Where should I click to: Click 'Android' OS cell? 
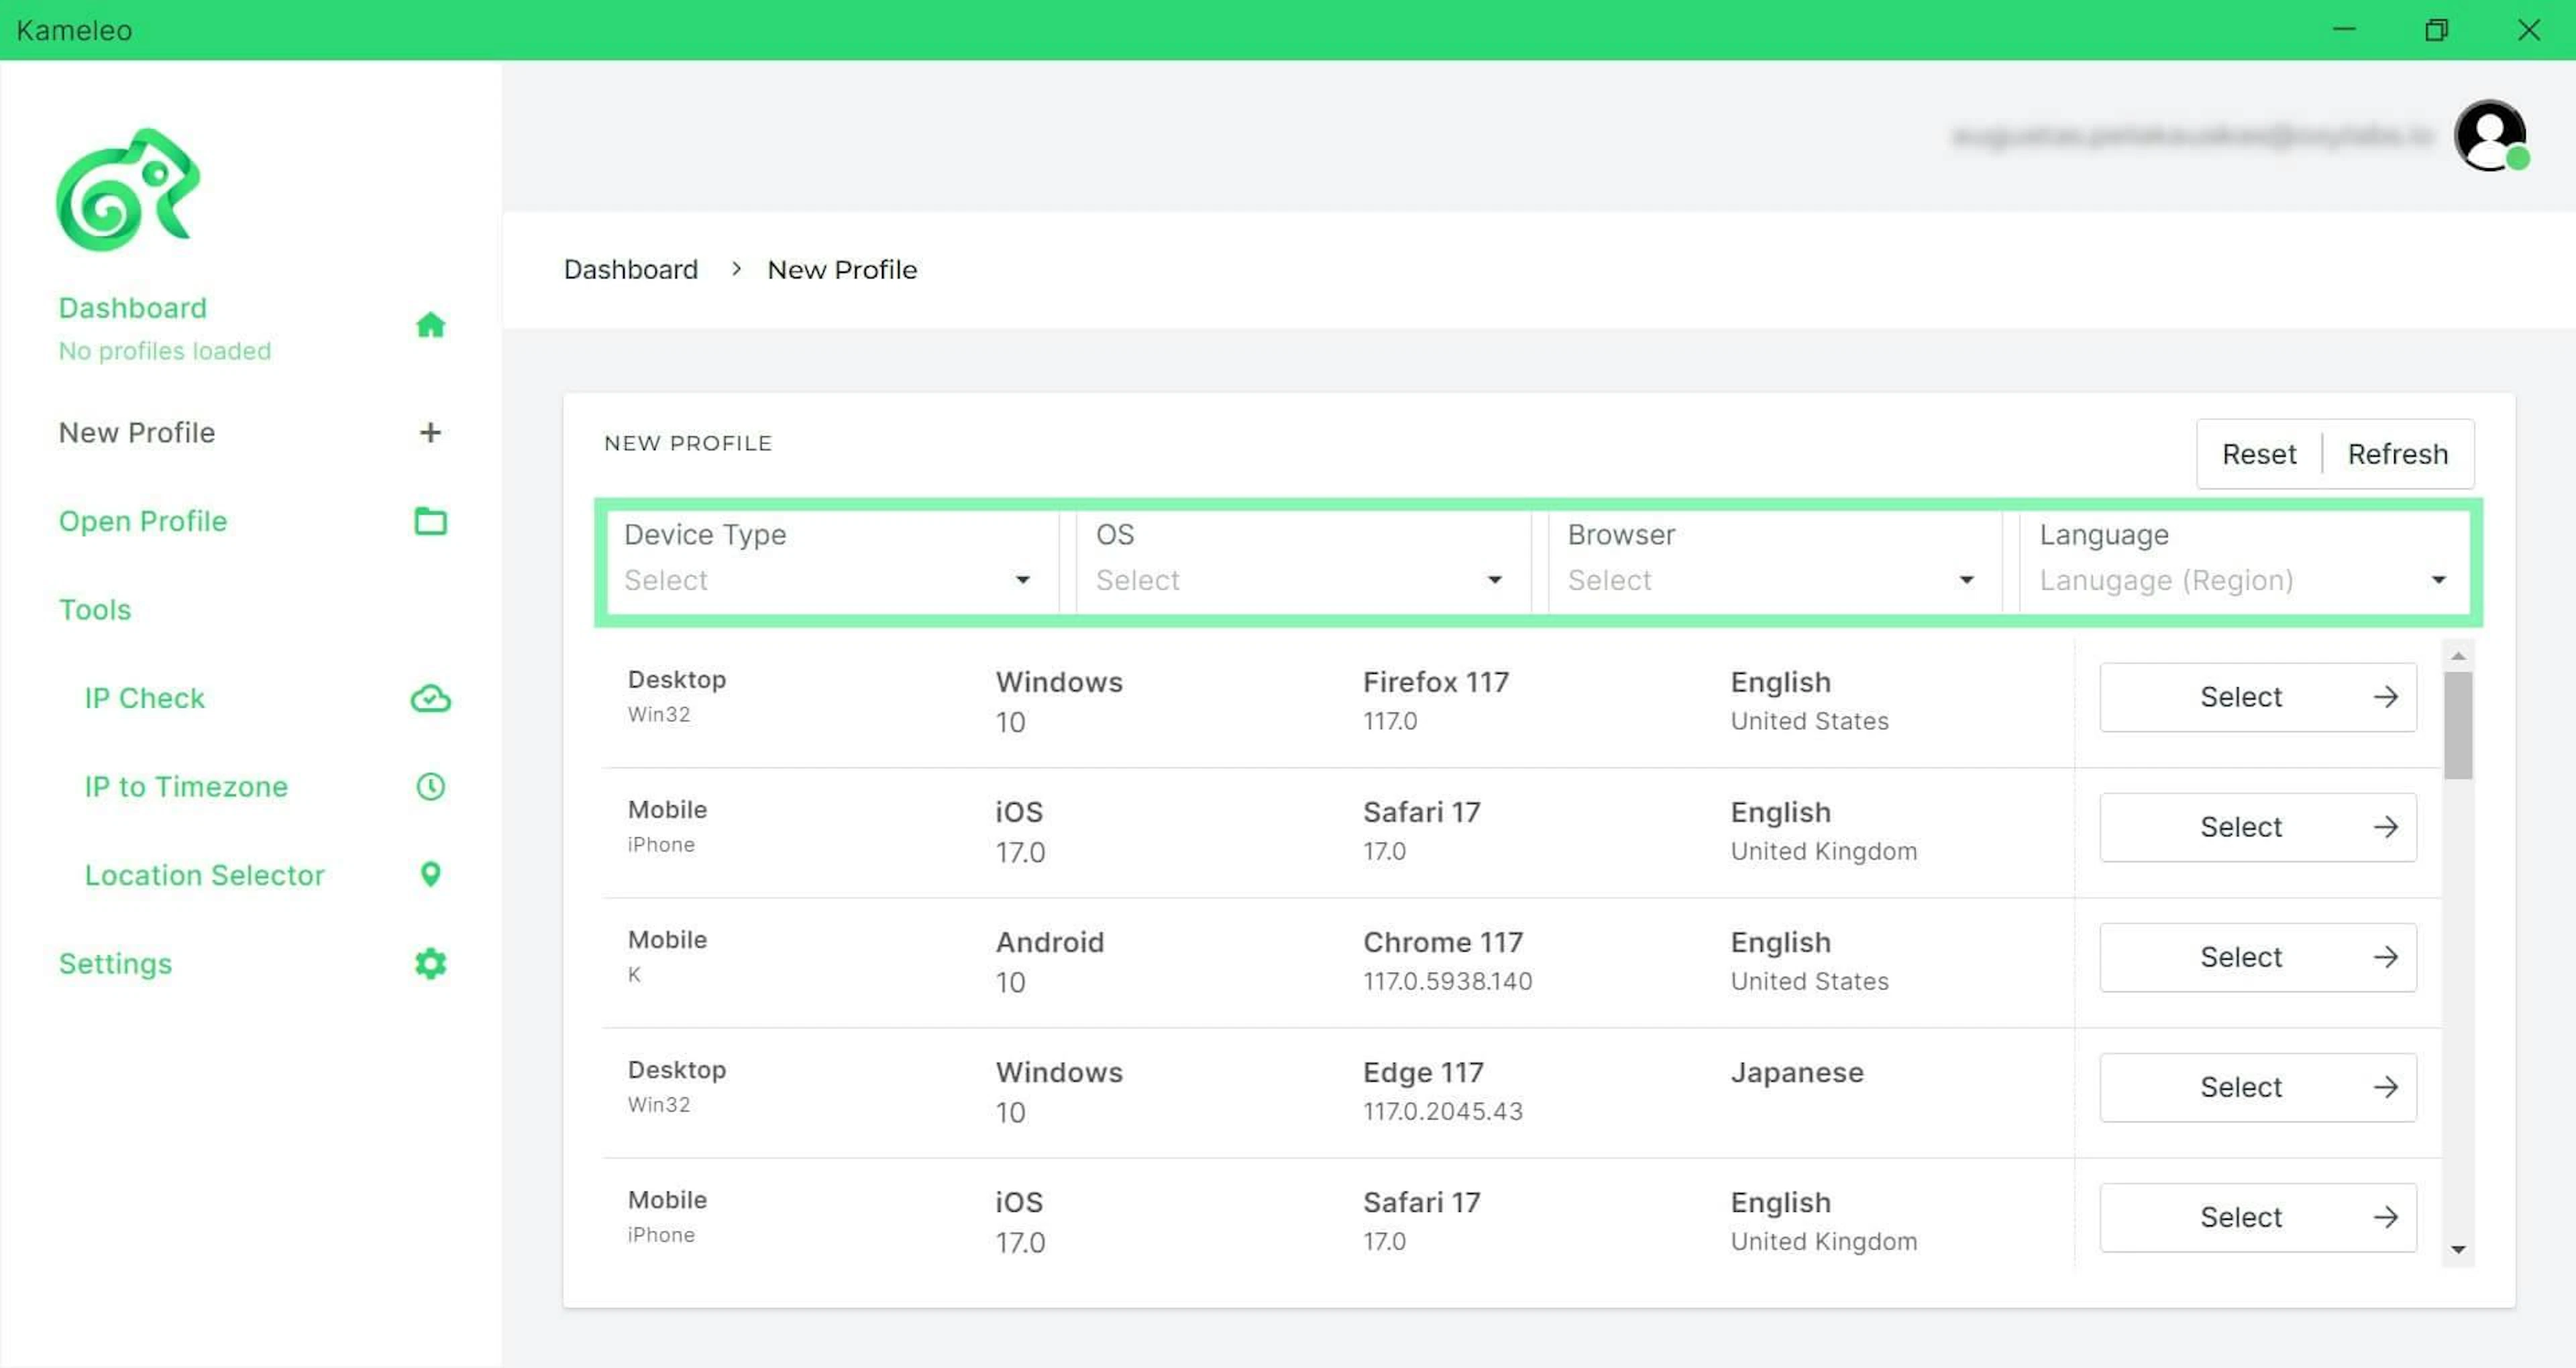[1050, 942]
